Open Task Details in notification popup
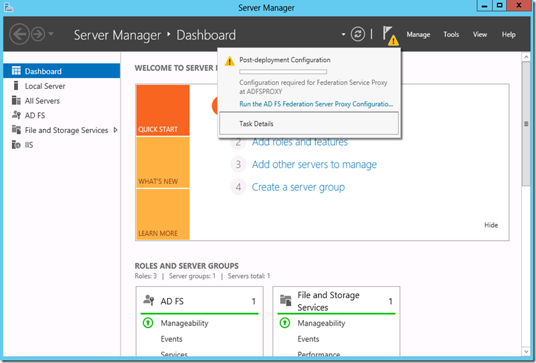This screenshot has height=363, width=536. pyautogui.click(x=309, y=124)
